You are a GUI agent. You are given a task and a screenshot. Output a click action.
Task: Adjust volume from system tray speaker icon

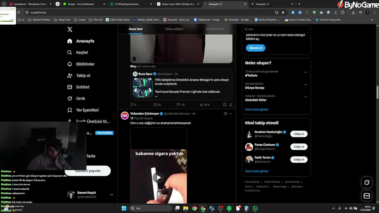point(351,208)
